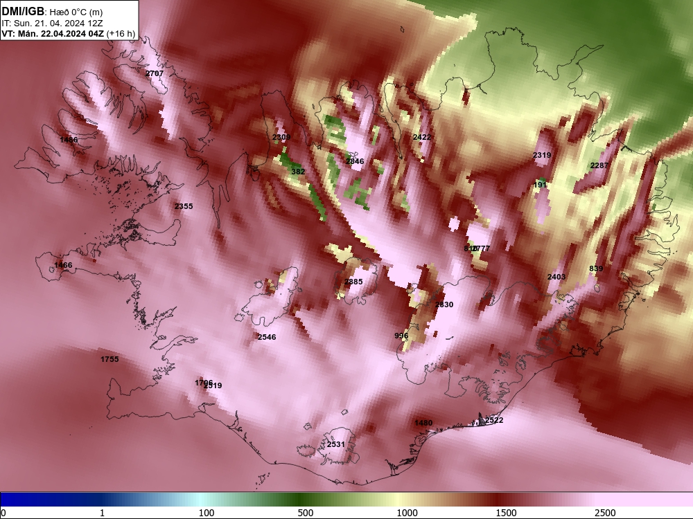Click the valid time line 'VT: Mán. 22.04.2024 04Z'
Image resolution: width=693 pixels, height=519 pixels.
[53, 33]
